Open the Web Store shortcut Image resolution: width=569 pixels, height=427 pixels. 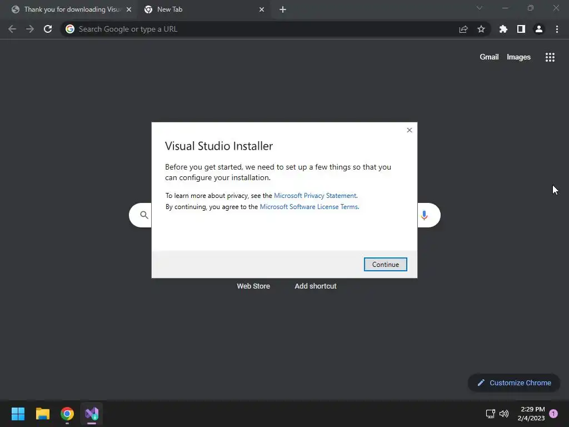point(253,286)
